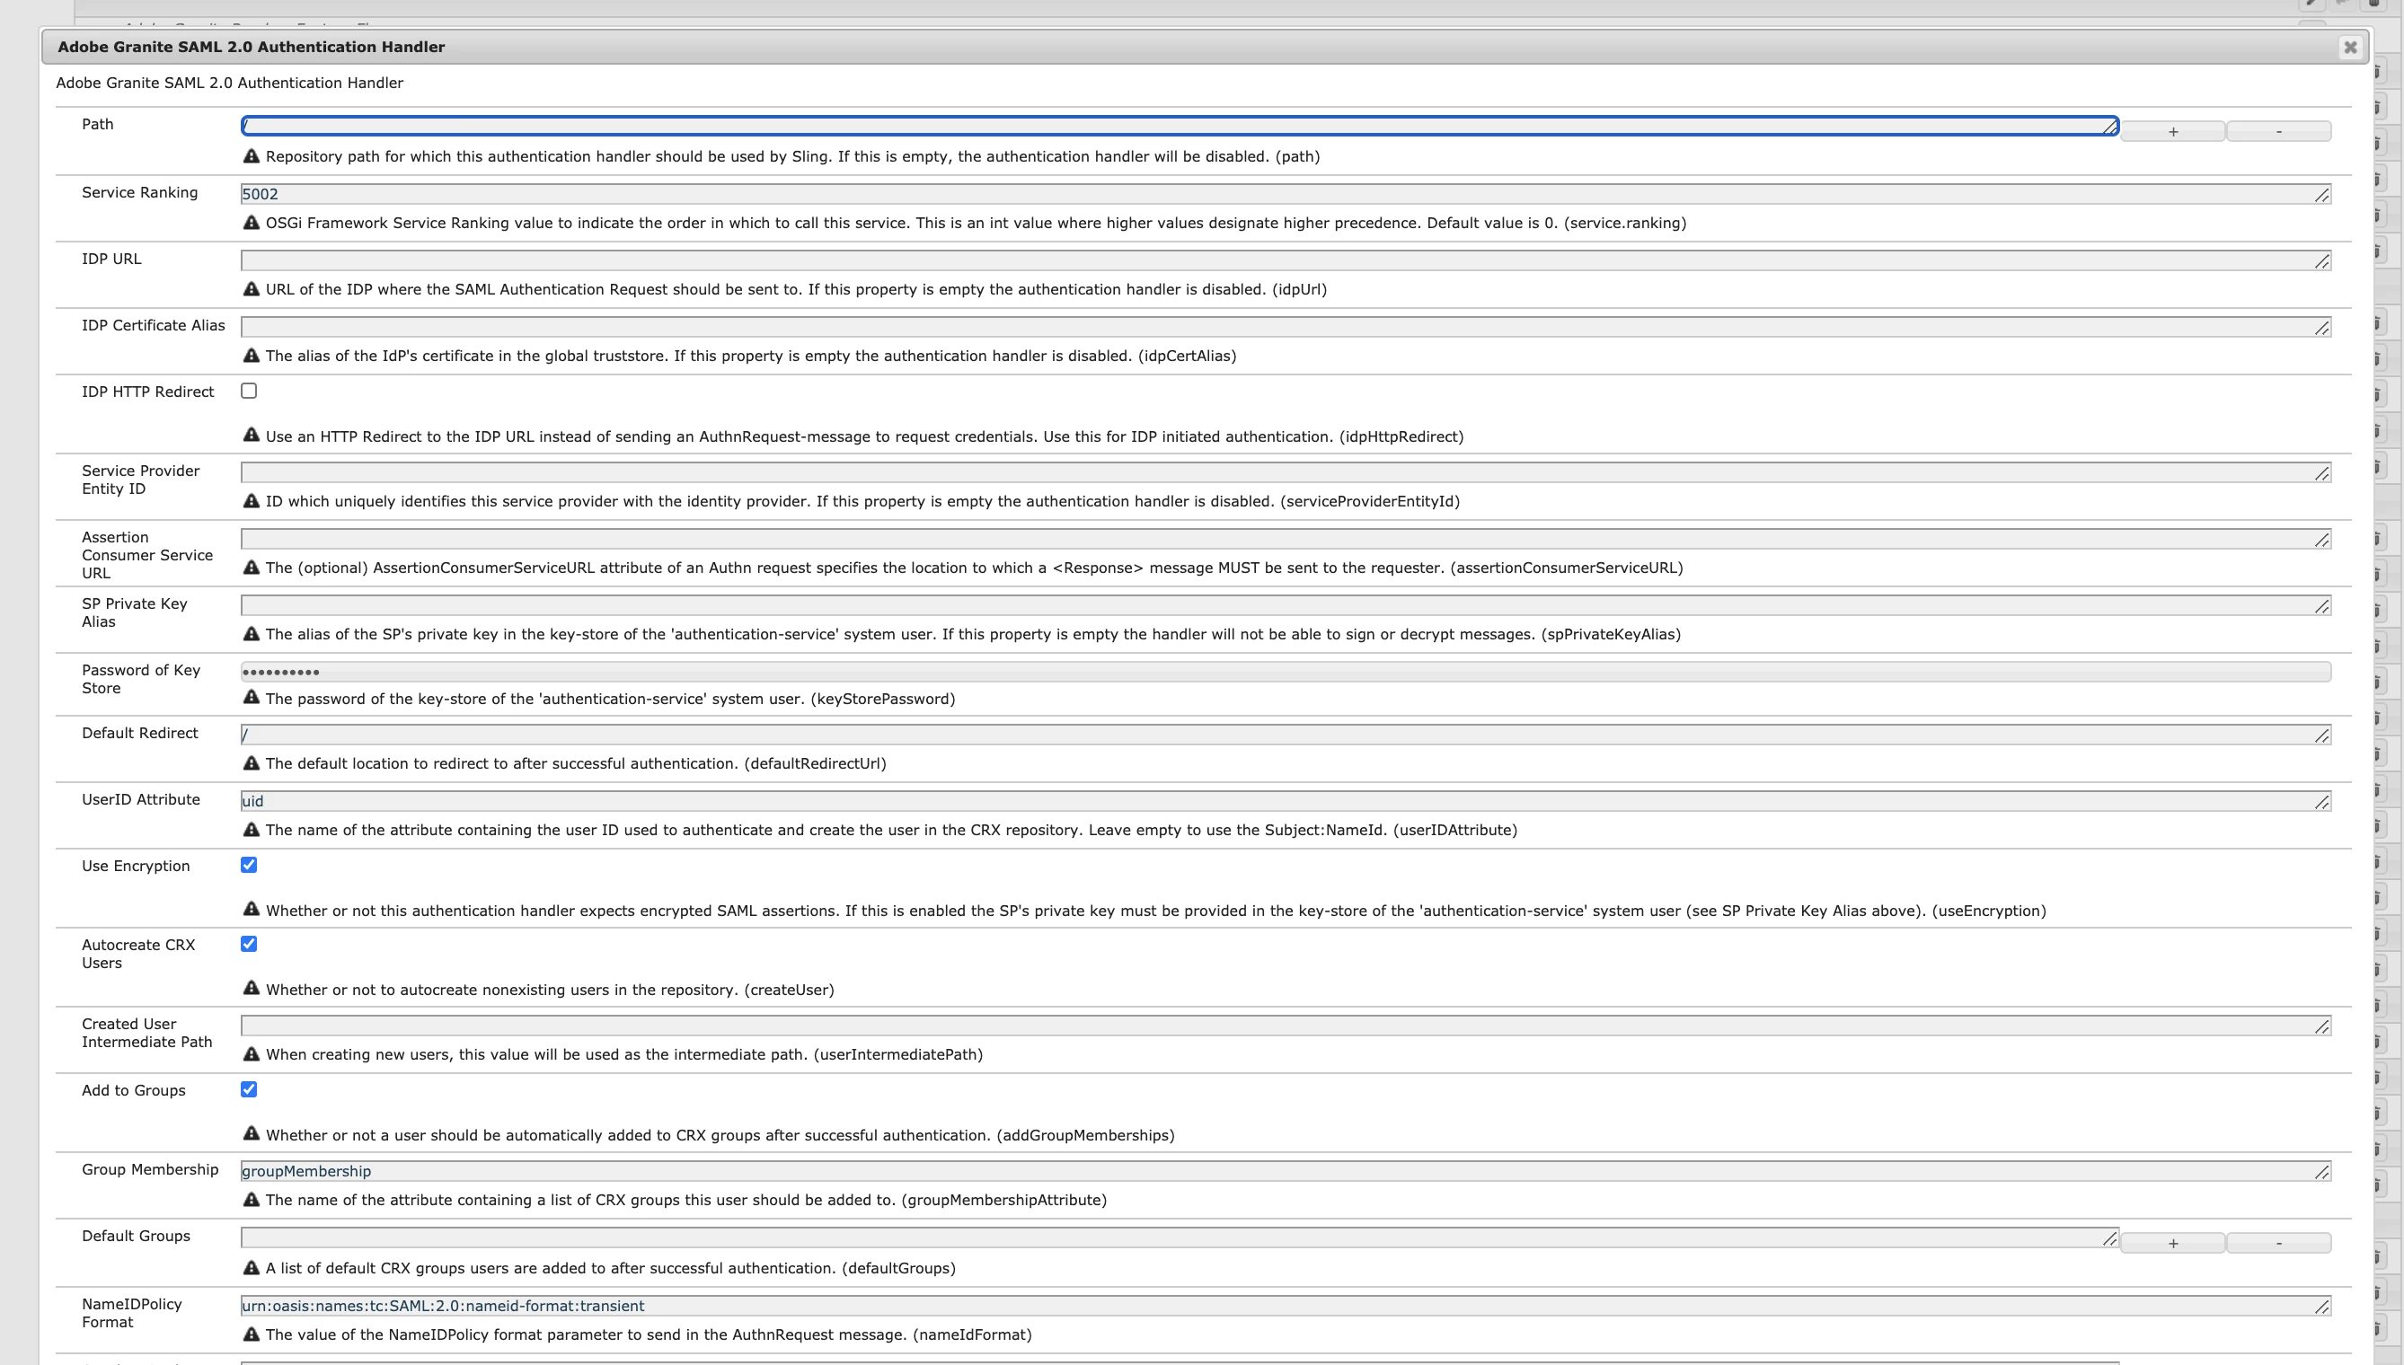Remove Path entry with minus button
Viewport: 2404px width, 1365px height.
pos(2278,132)
